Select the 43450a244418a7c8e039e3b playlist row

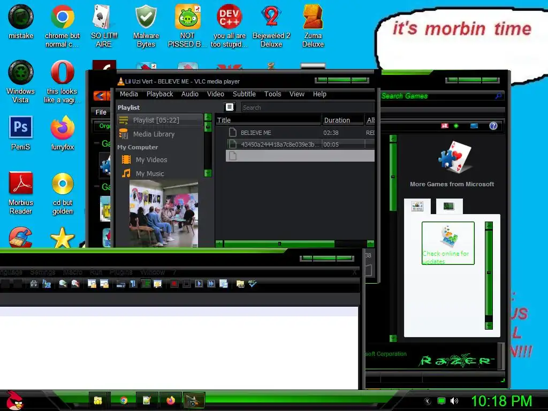click(300, 144)
